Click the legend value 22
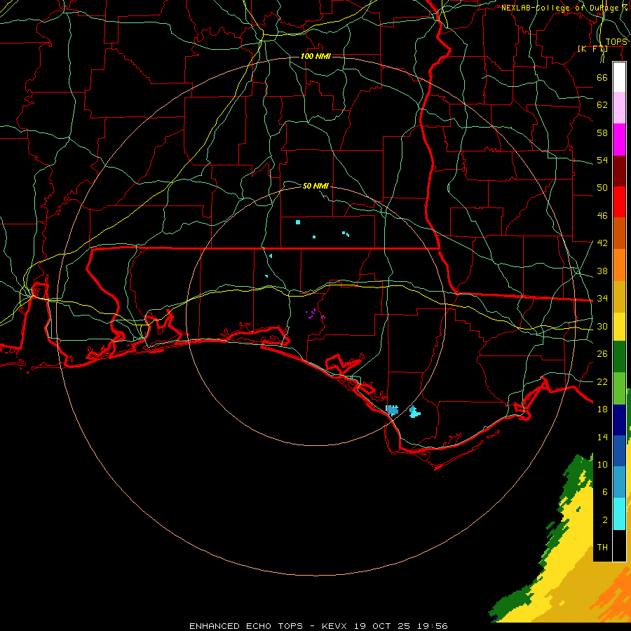 pos(602,381)
